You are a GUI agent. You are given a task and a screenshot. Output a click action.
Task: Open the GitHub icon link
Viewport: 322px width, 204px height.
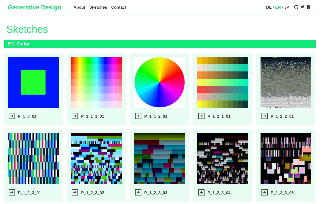296,7
